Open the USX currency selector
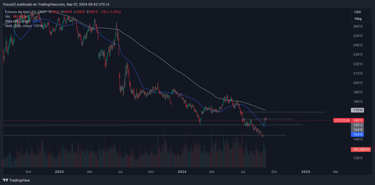The height and width of the screenshot is (185, 375). click(x=357, y=12)
